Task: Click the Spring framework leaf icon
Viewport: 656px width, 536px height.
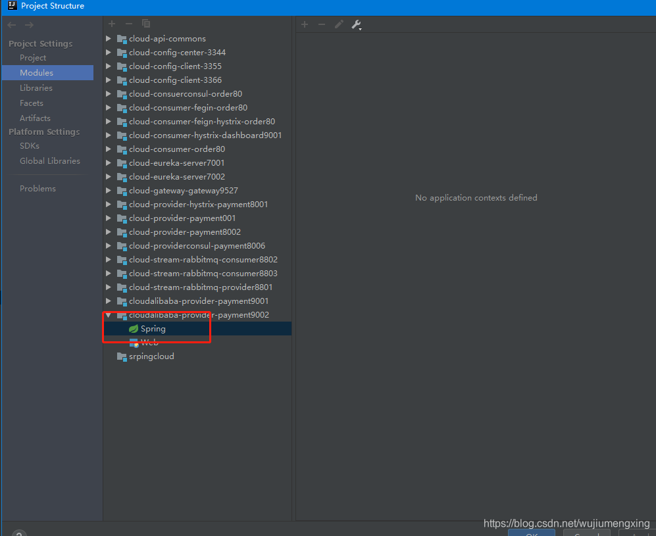Action: [134, 328]
